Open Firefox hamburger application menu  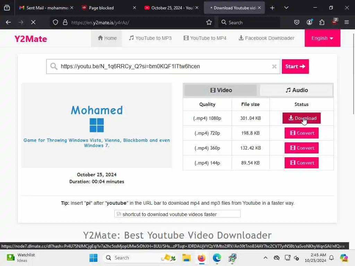[347, 22]
